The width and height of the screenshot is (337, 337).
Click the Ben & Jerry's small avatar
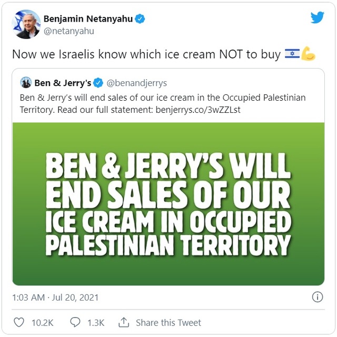[26, 83]
